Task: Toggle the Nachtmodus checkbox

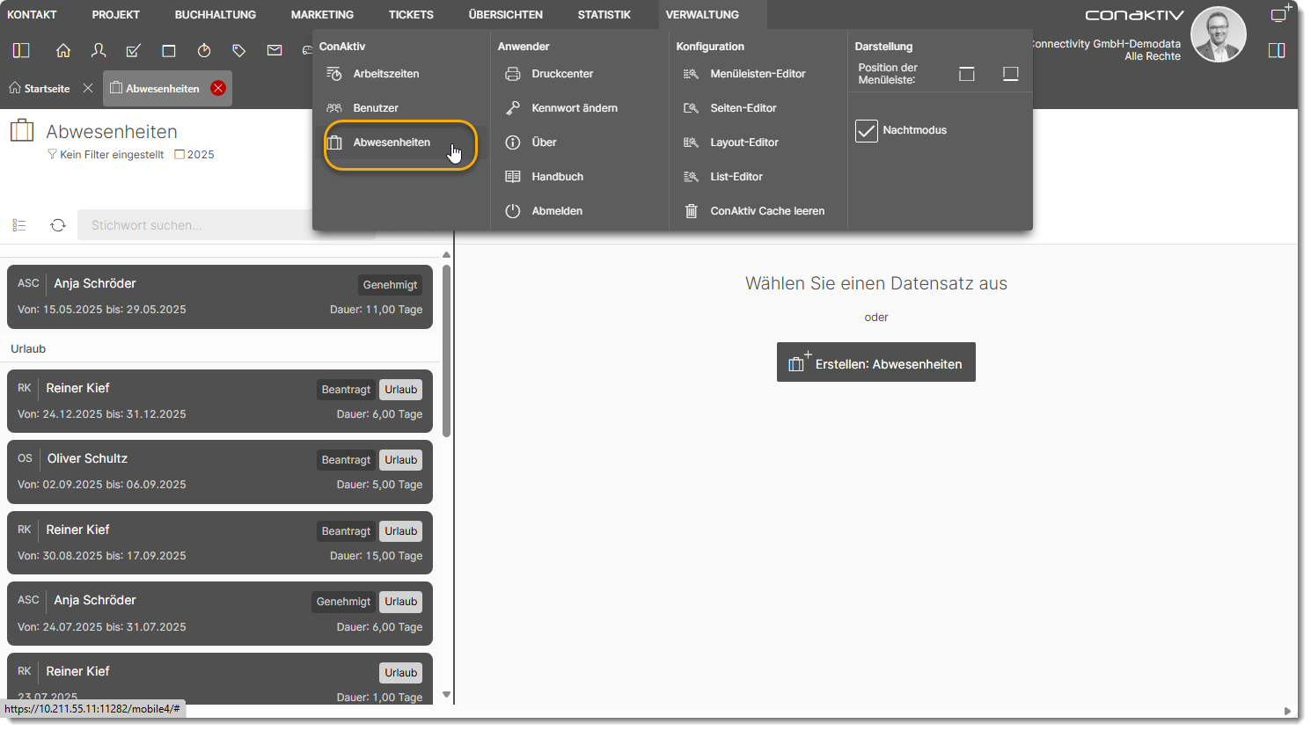Action: pos(867,131)
